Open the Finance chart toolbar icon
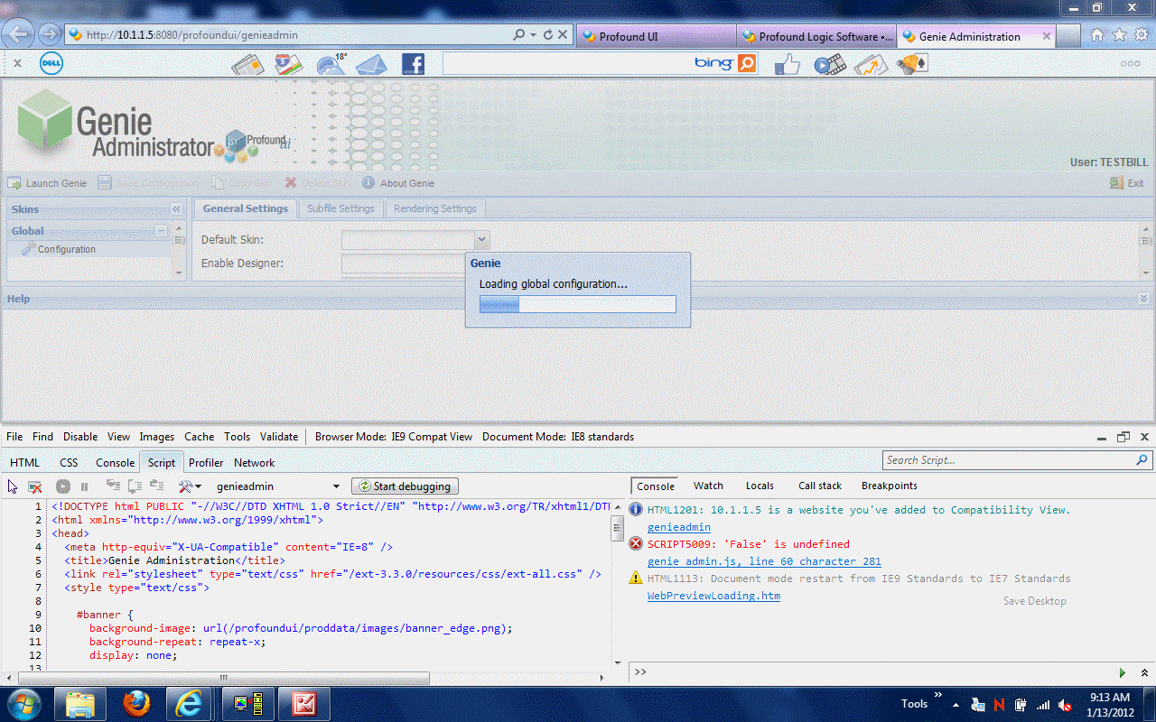The image size is (1156, 722). tap(872, 64)
